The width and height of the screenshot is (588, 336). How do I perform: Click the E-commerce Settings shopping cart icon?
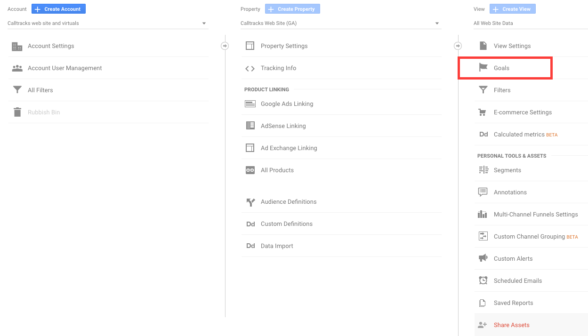[483, 112]
